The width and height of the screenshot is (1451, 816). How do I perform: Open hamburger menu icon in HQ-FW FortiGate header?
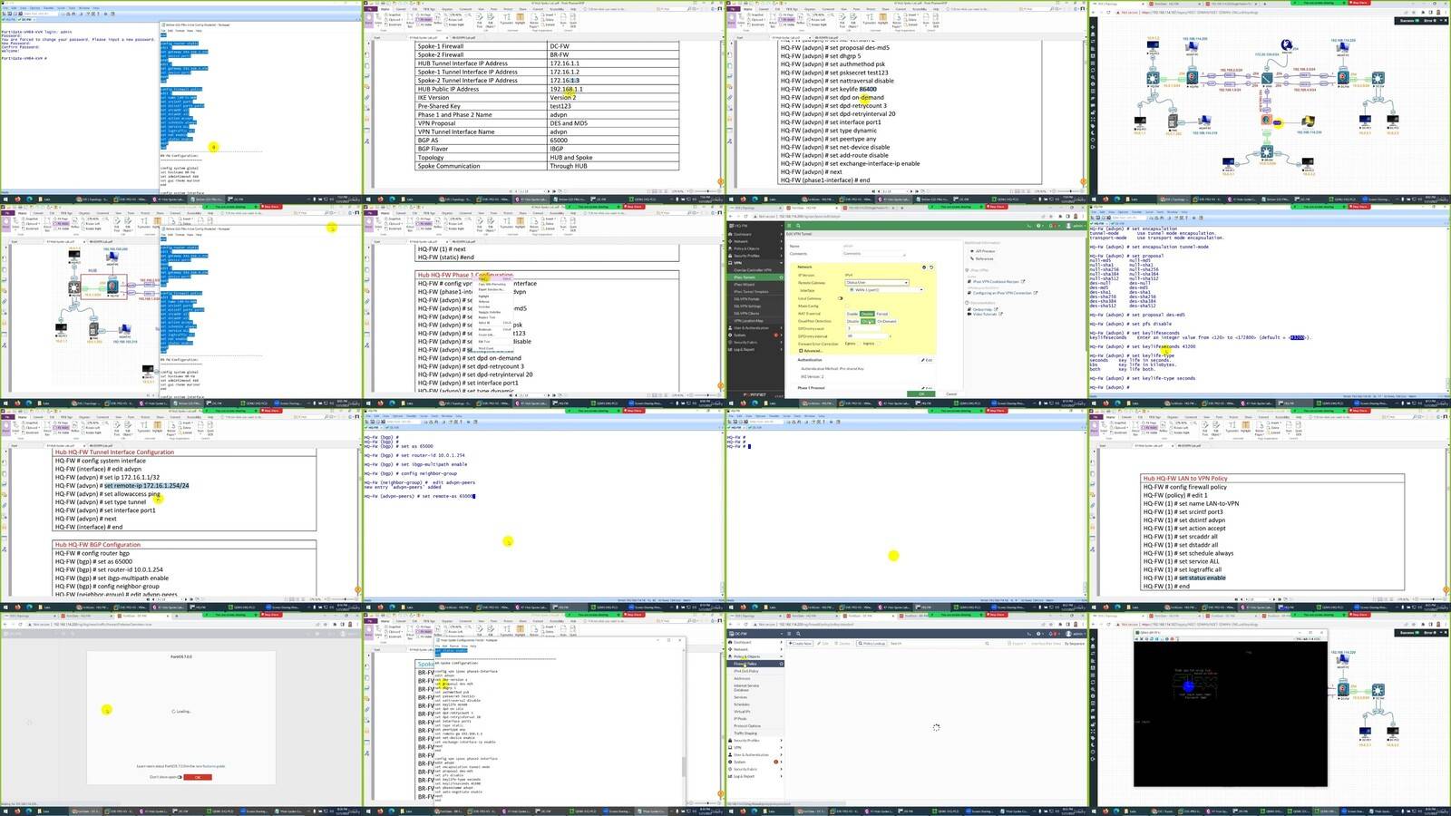pyautogui.click(x=789, y=226)
